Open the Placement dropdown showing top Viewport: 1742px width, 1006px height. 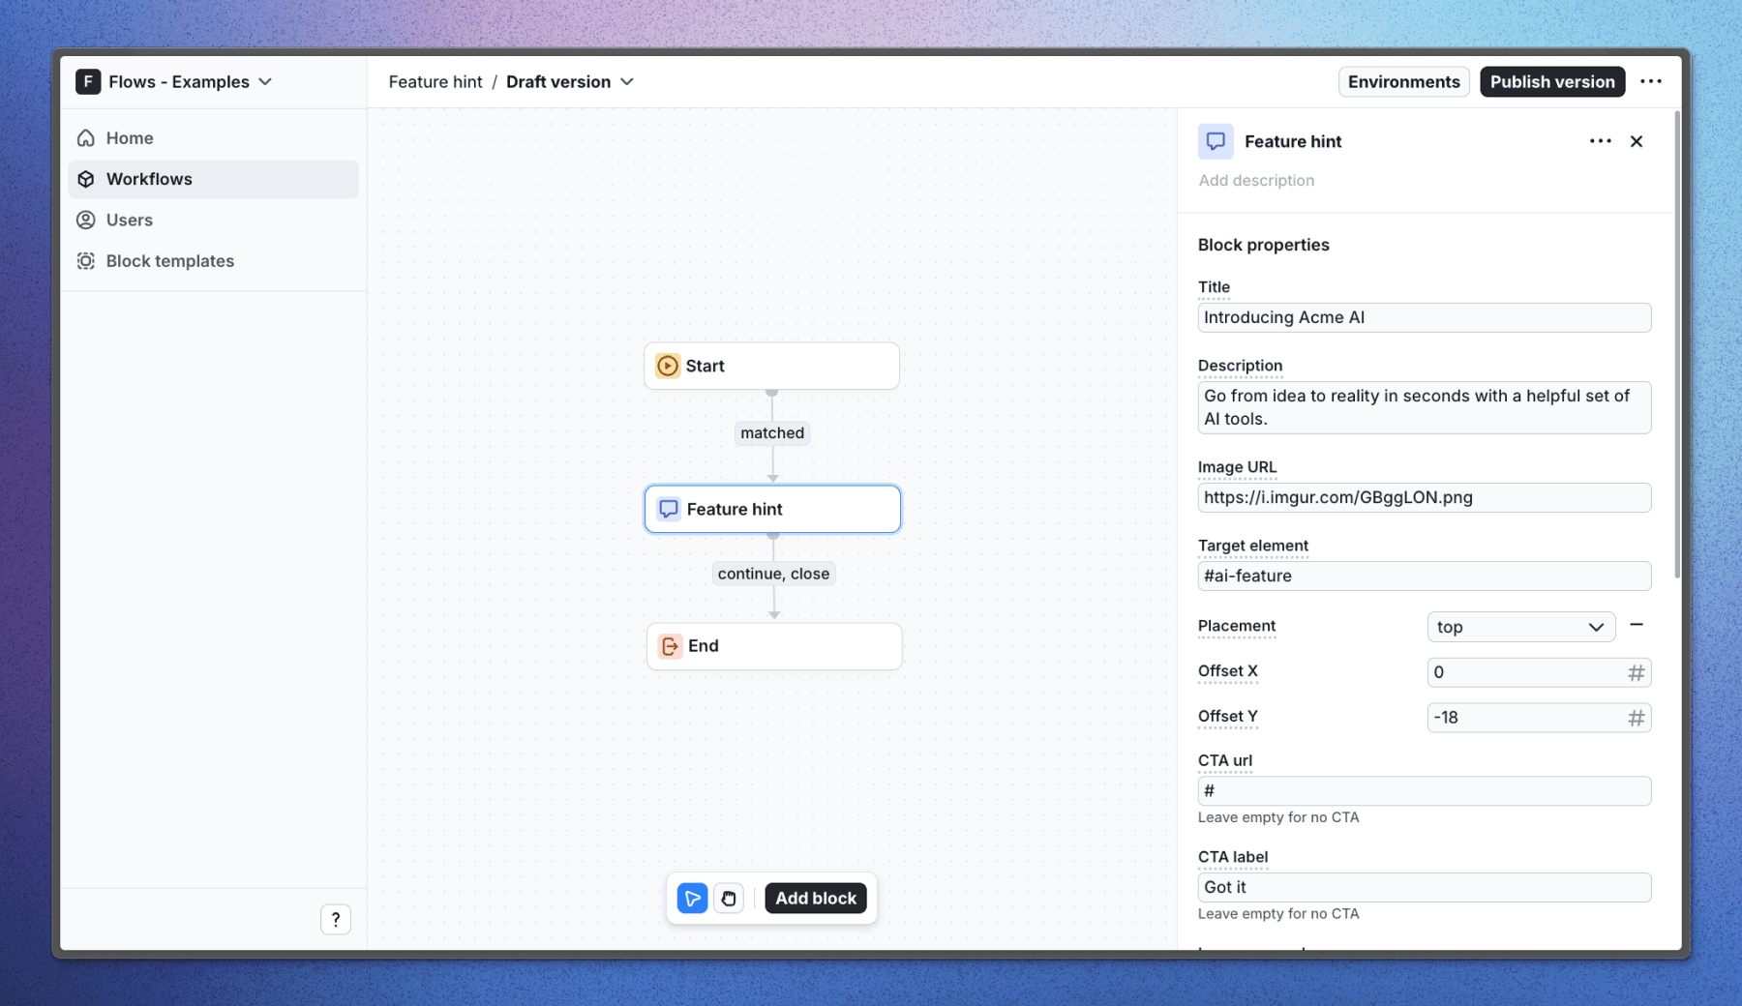point(1520,626)
